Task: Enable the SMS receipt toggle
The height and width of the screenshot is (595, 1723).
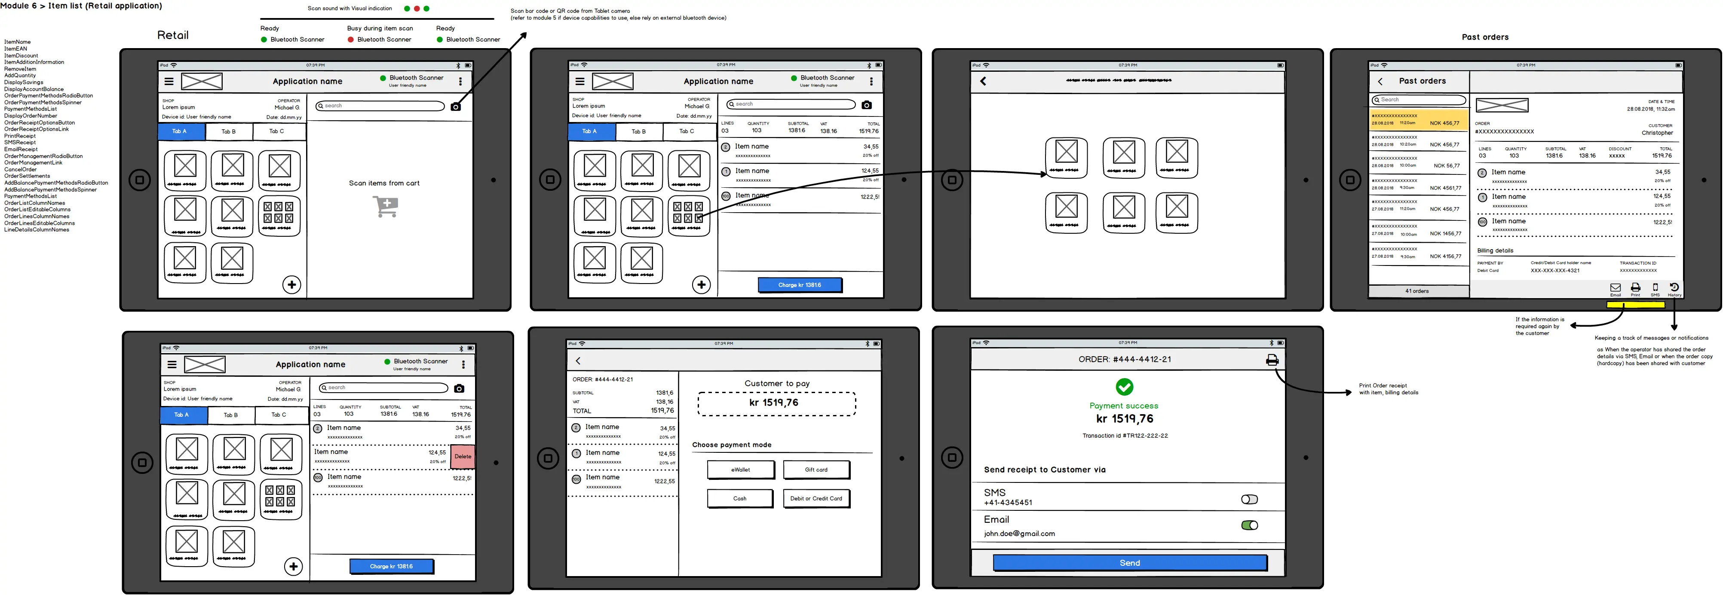Action: pos(1249,499)
